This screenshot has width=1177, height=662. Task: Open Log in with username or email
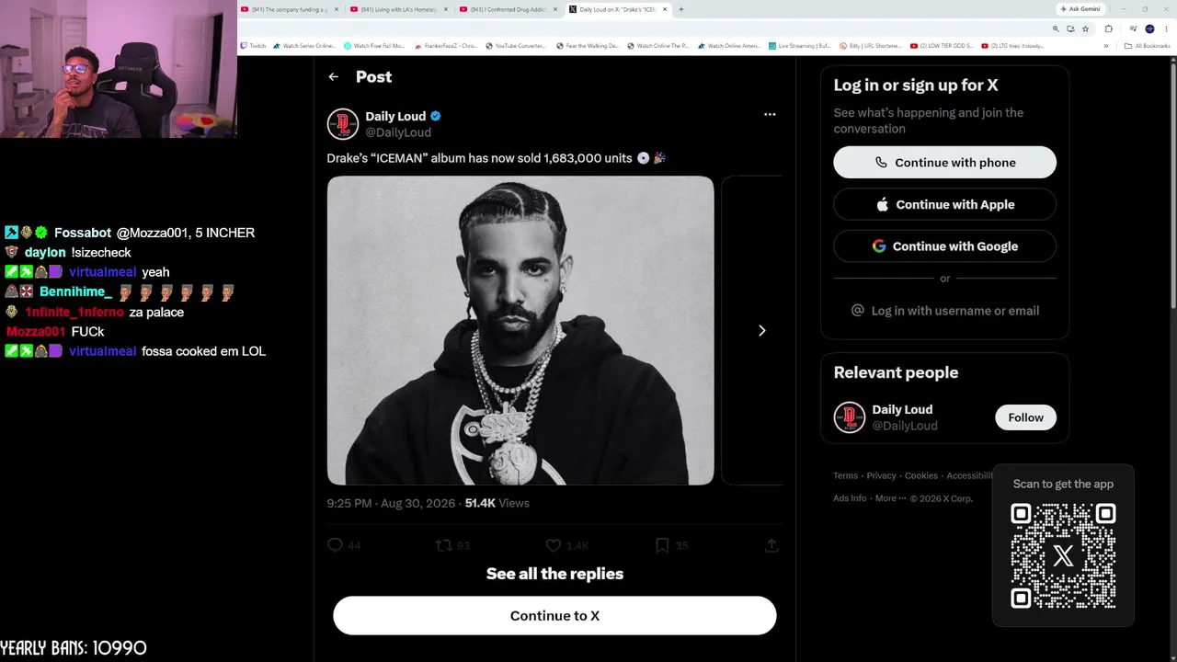tap(944, 311)
